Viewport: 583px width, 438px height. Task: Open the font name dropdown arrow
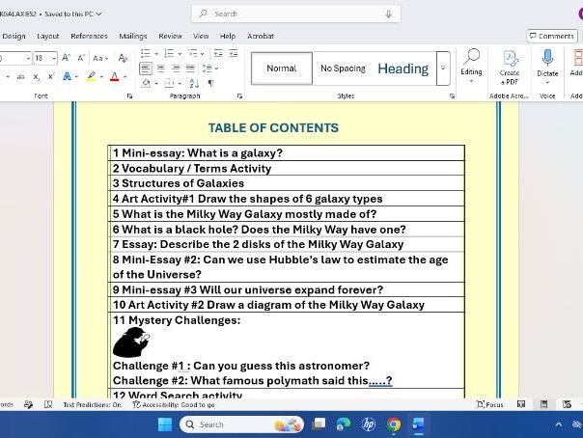pos(28,58)
